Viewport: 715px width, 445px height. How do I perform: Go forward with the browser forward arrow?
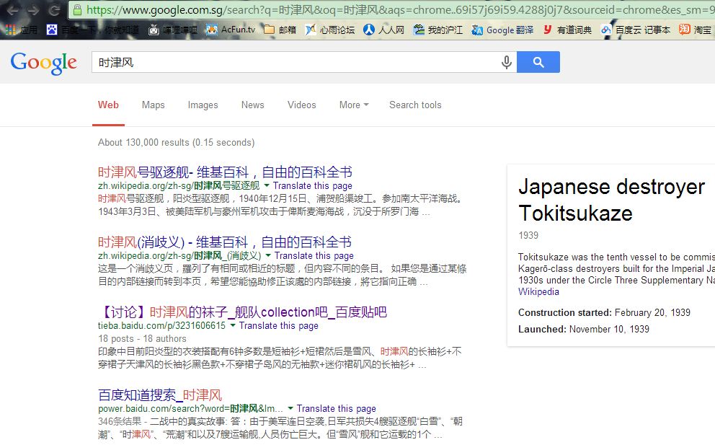pos(33,9)
